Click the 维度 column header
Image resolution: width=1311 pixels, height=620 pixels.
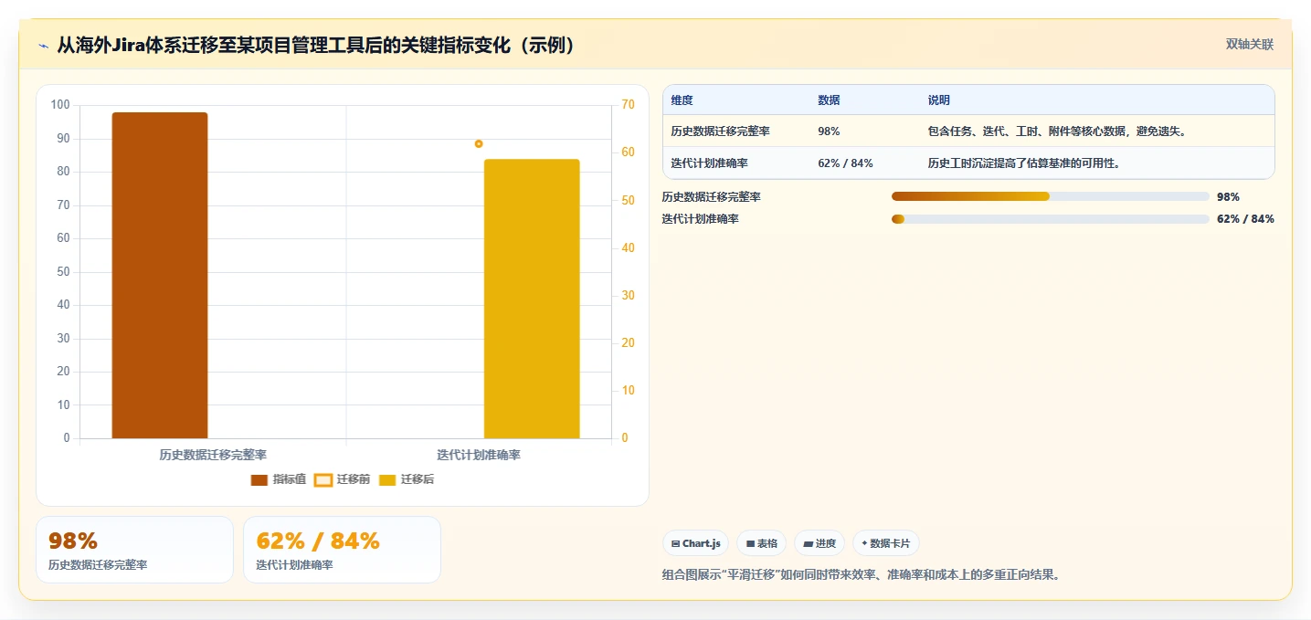click(682, 100)
